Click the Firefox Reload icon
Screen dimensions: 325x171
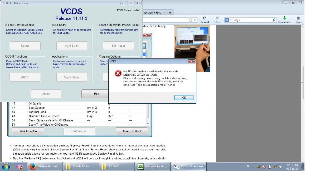tap(204, 18)
